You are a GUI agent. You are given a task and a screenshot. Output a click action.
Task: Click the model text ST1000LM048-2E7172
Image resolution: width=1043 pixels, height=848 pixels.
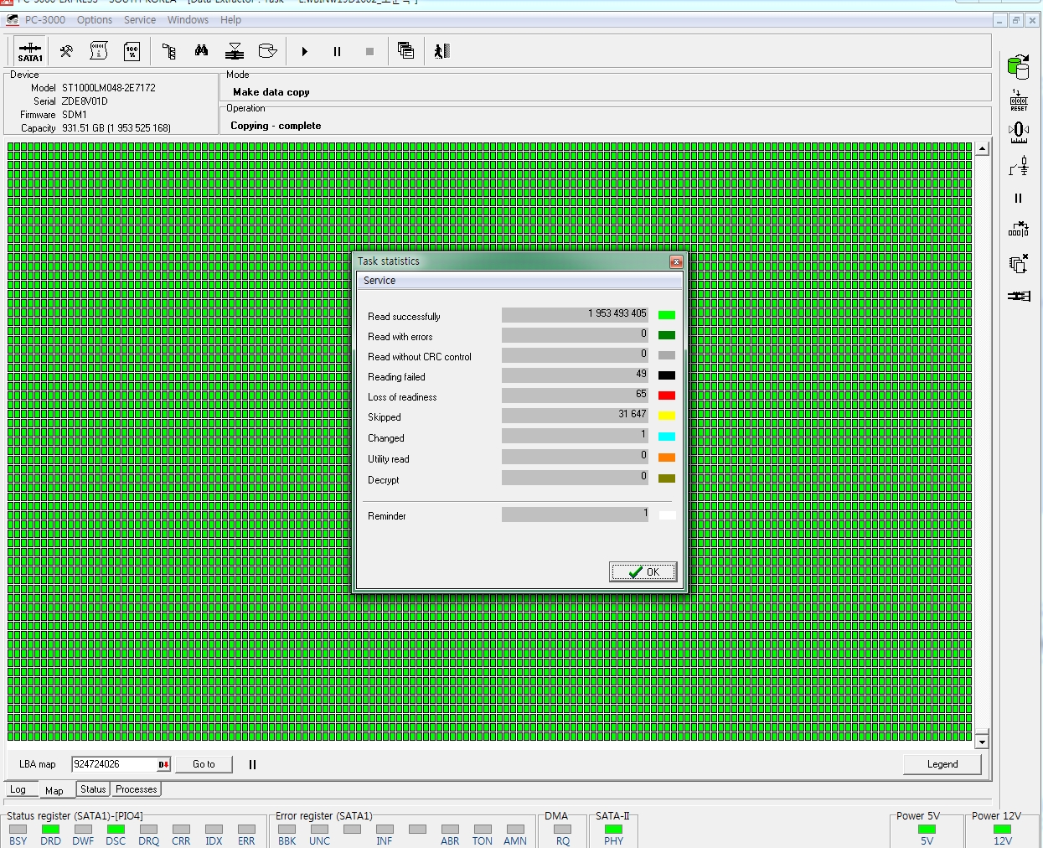(109, 88)
